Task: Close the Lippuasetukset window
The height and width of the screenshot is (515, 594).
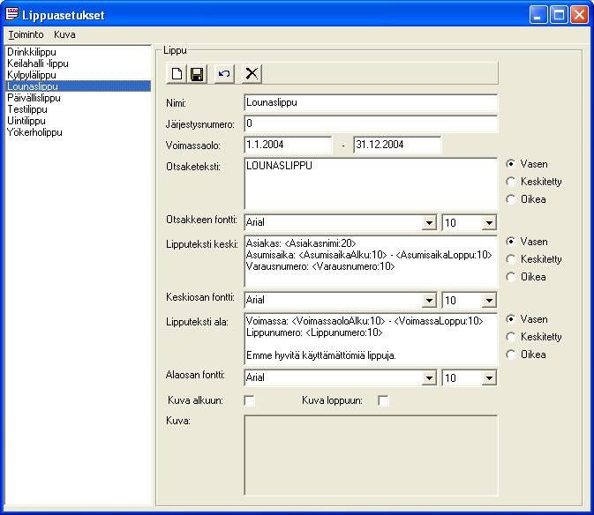Action: coord(579,15)
